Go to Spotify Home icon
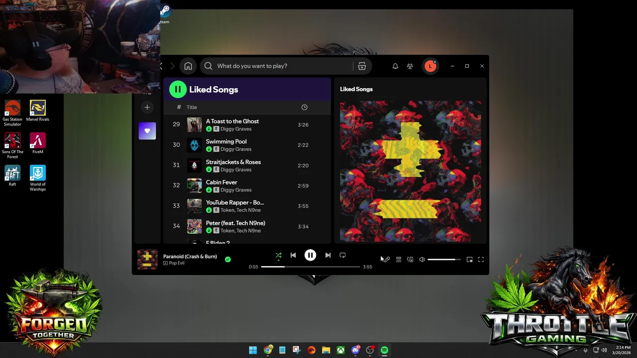637x358 pixels. (188, 66)
